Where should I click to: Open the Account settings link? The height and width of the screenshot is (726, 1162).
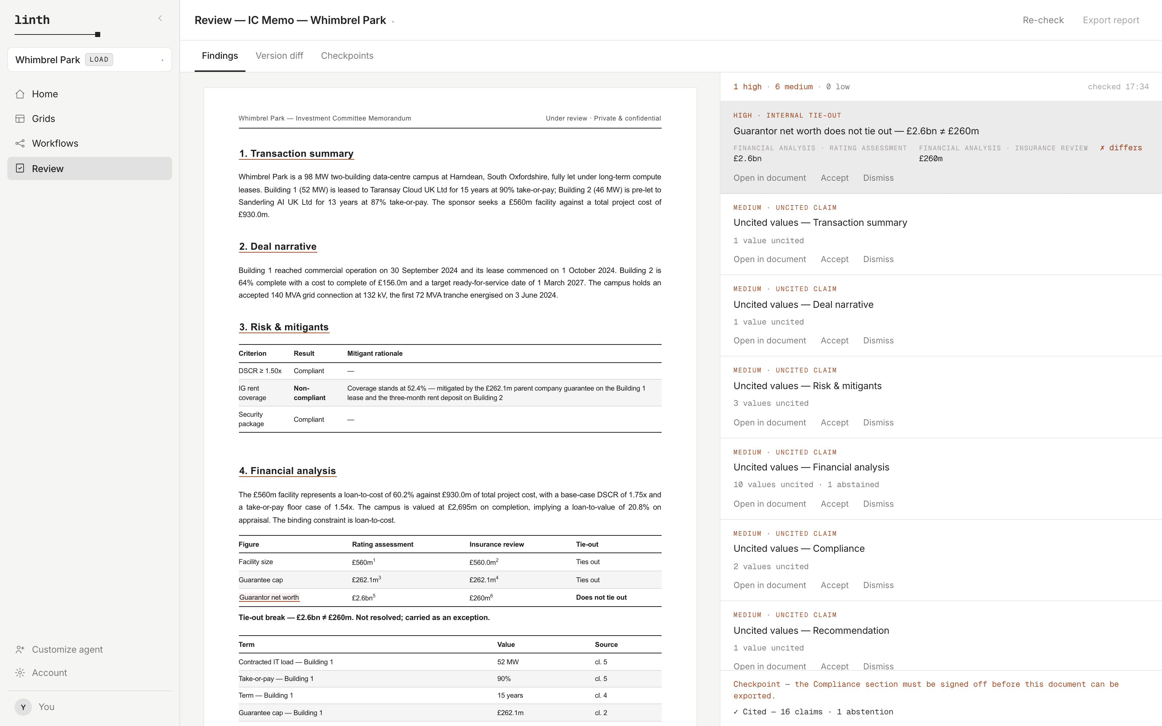[x=49, y=673]
